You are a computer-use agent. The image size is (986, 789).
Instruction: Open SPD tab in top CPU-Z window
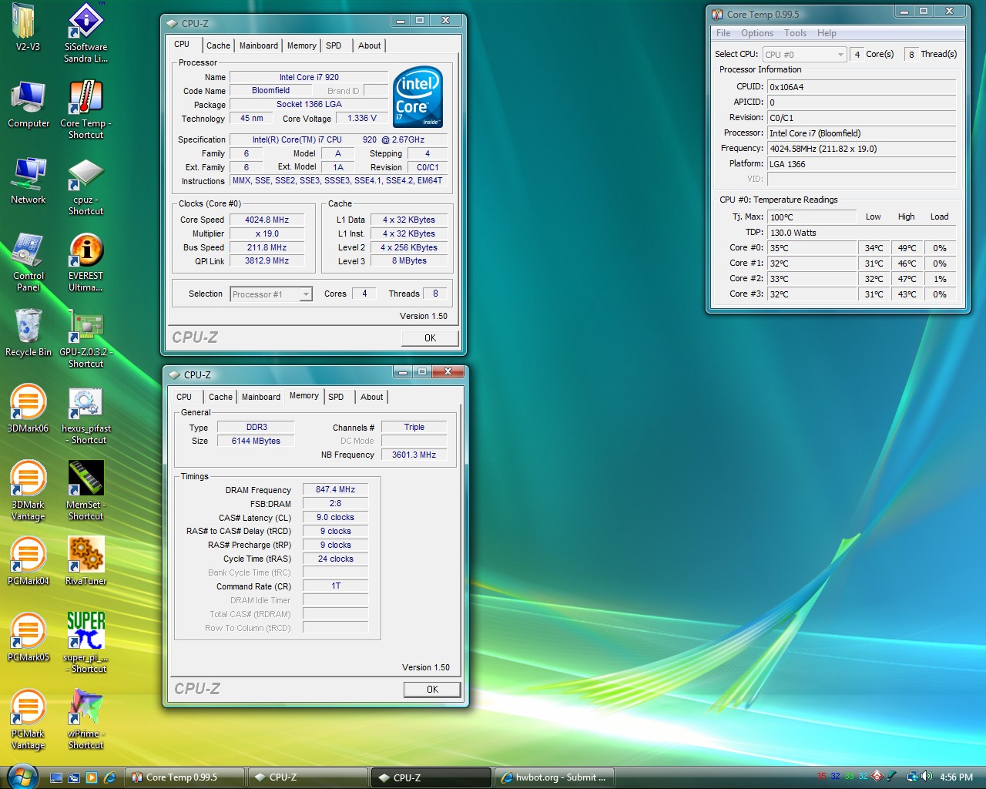(x=334, y=45)
